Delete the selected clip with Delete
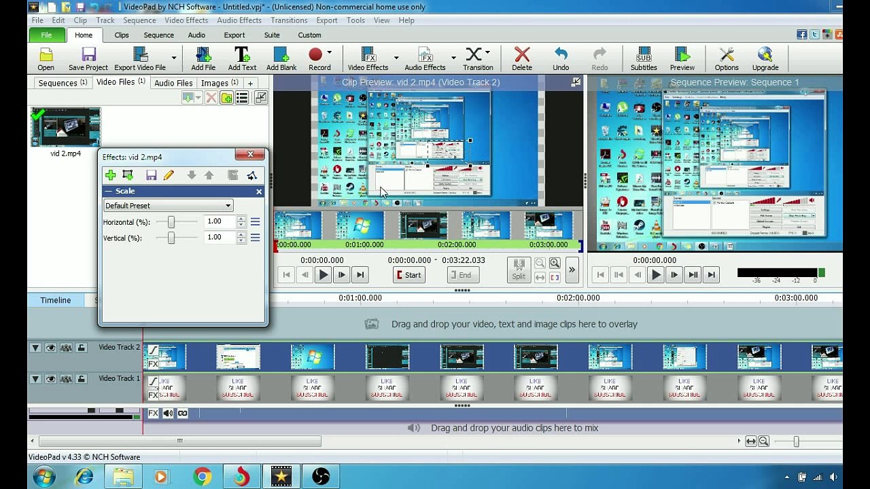This screenshot has height=489, width=870. (522, 59)
